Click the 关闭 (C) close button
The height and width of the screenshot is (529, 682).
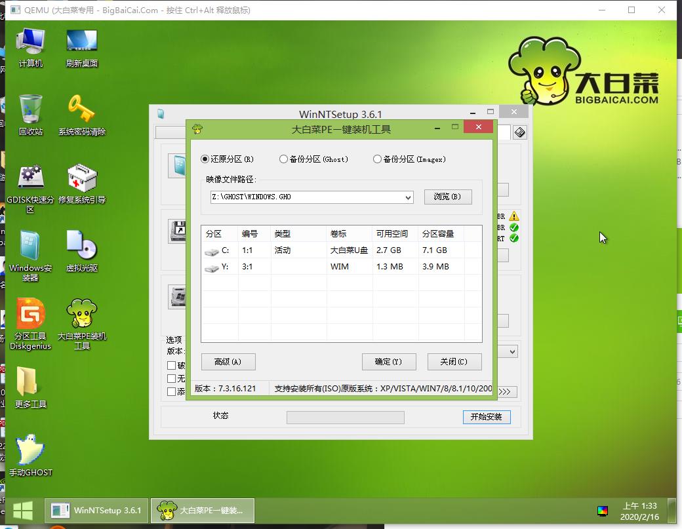pos(454,362)
